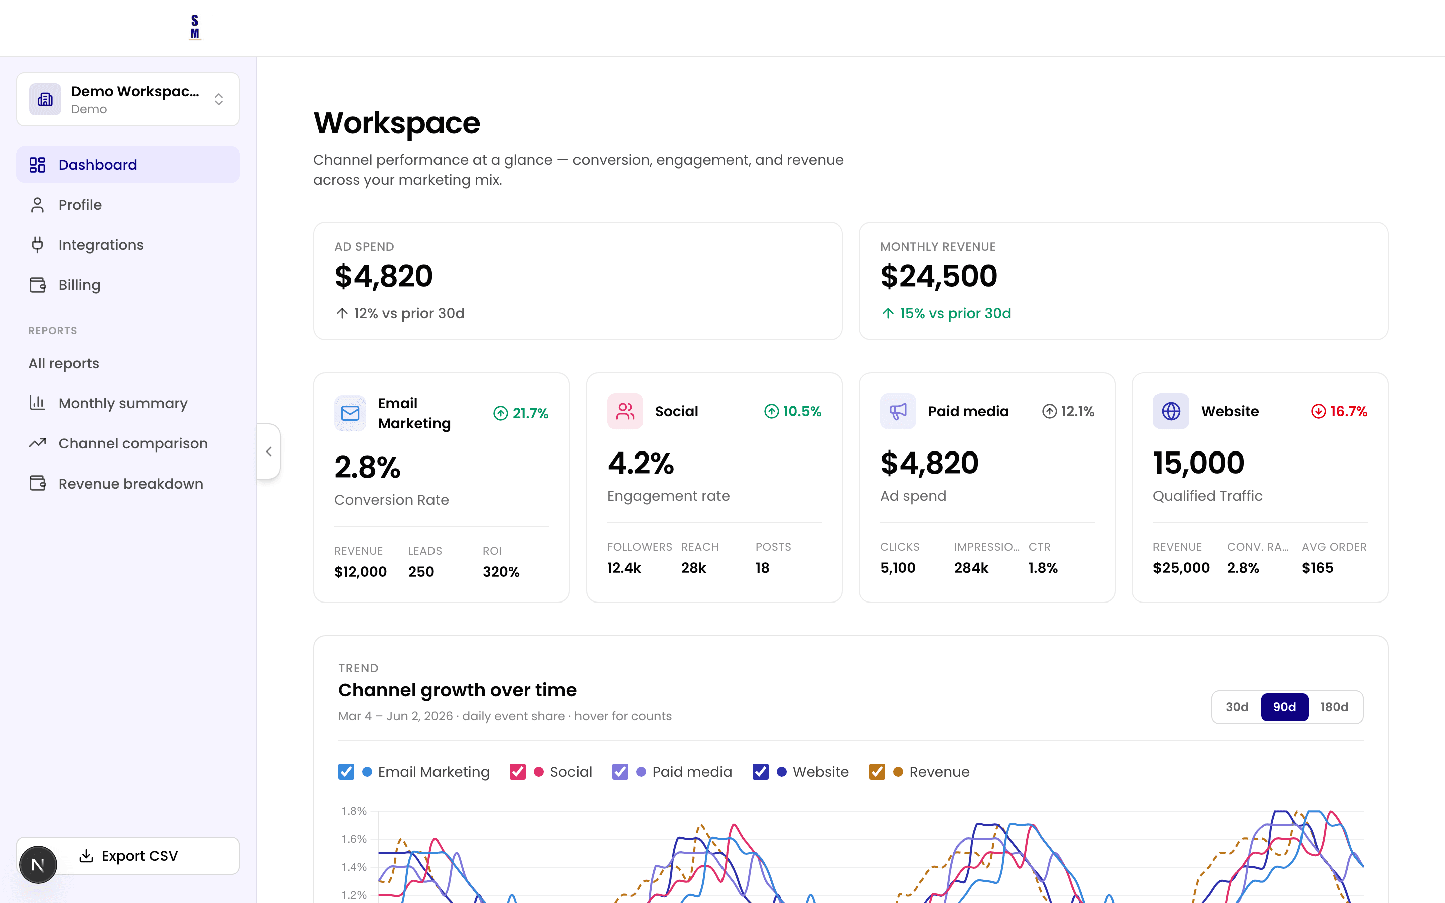Click the Revenue breakdown wallet icon
Screen dimensions: 1445x903
coord(38,483)
